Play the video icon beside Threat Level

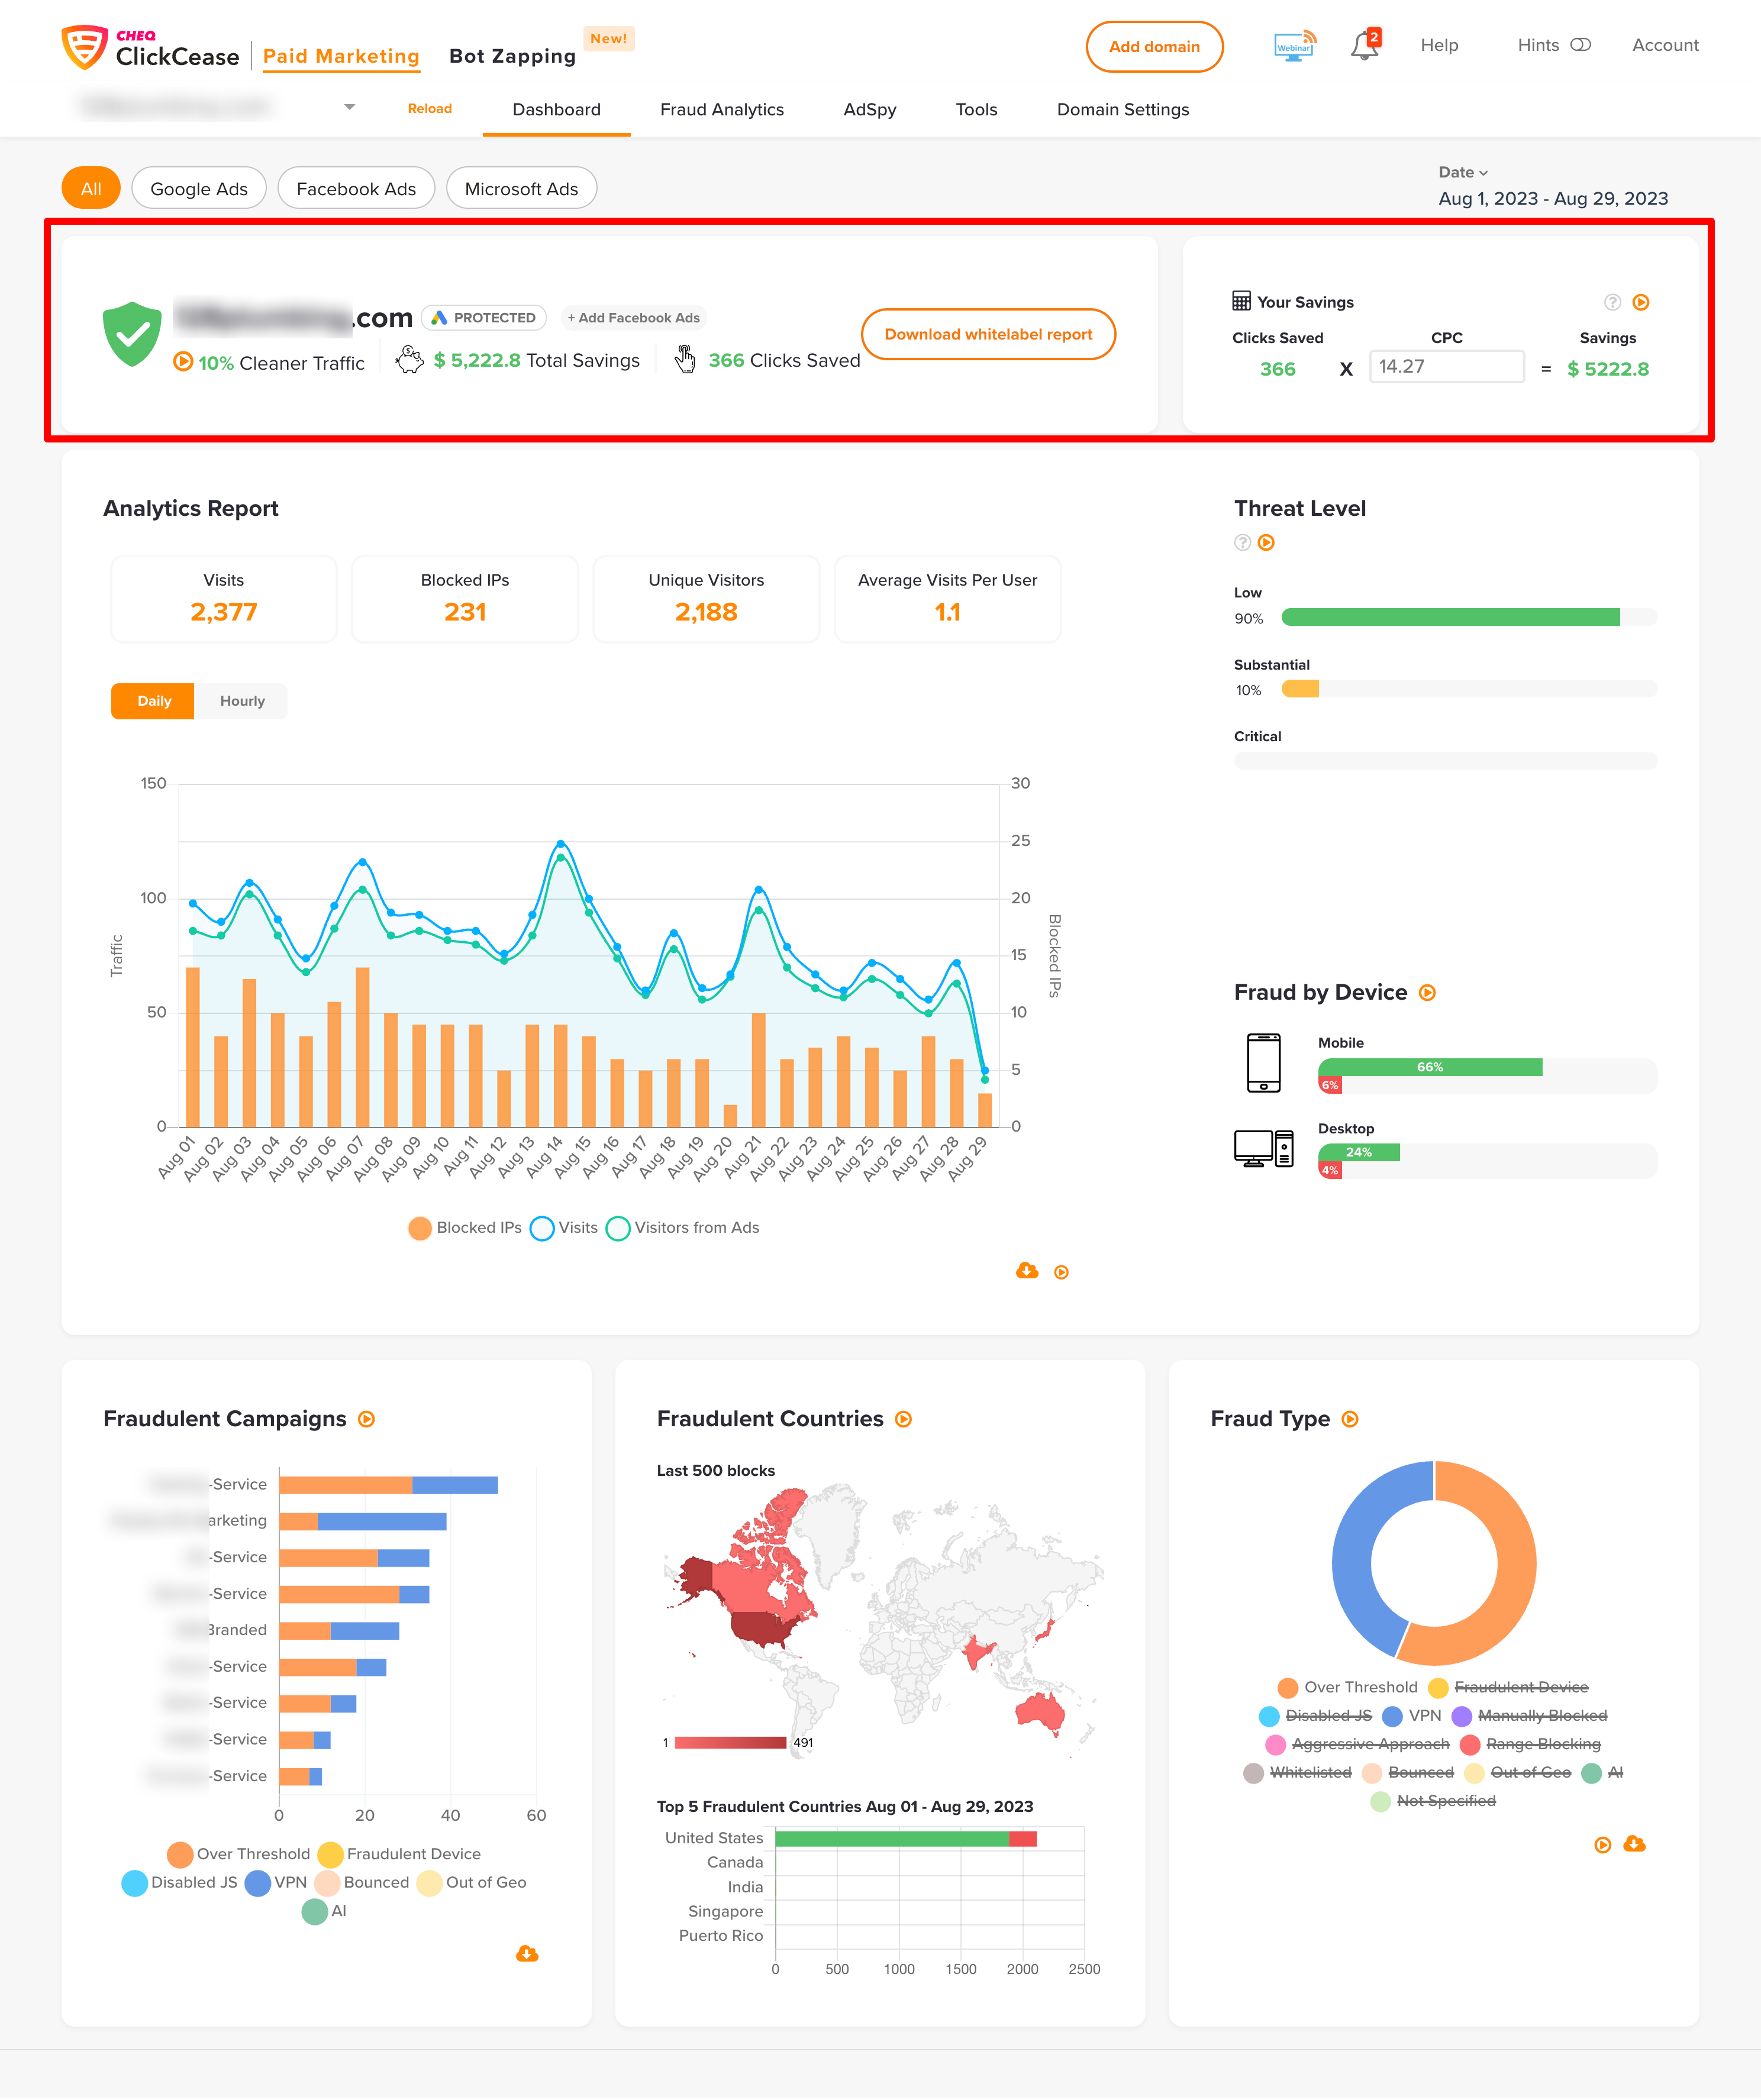pos(1266,543)
